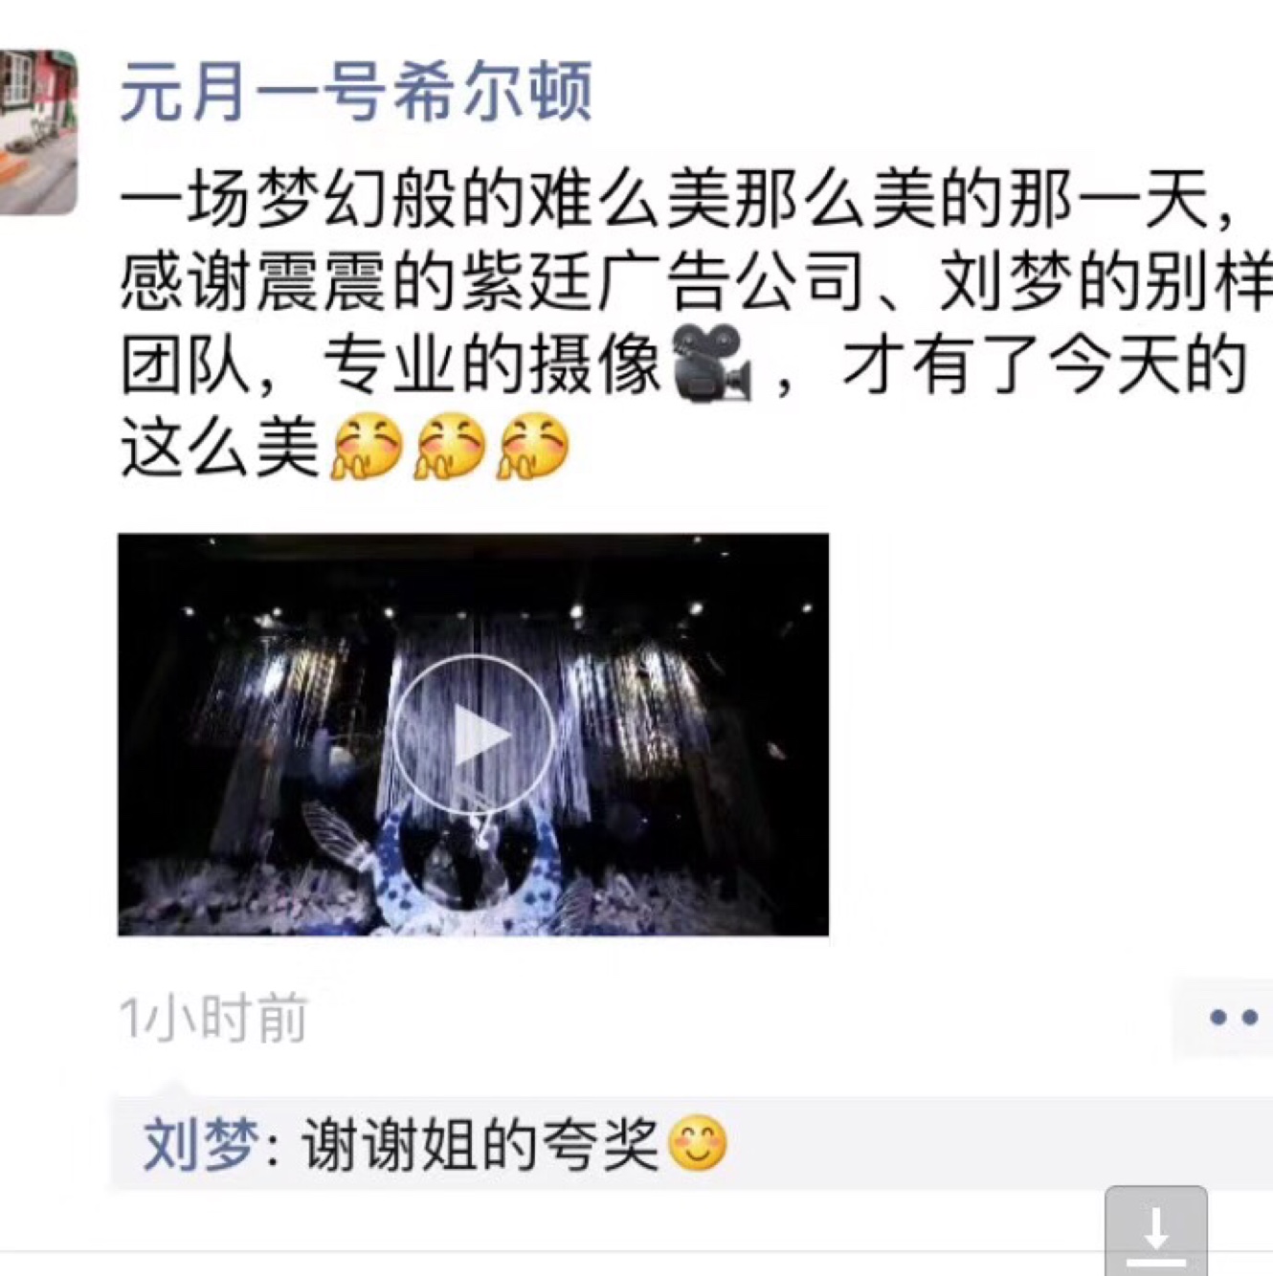Click the text 感谢震震的紫廷广告公司
The image size is (1273, 1276).
tap(495, 283)
